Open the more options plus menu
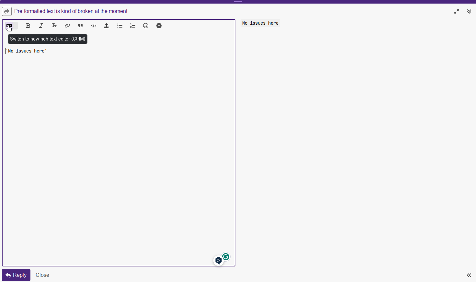The height and width of the screenshot is (282, 476). tap(159, 26)
